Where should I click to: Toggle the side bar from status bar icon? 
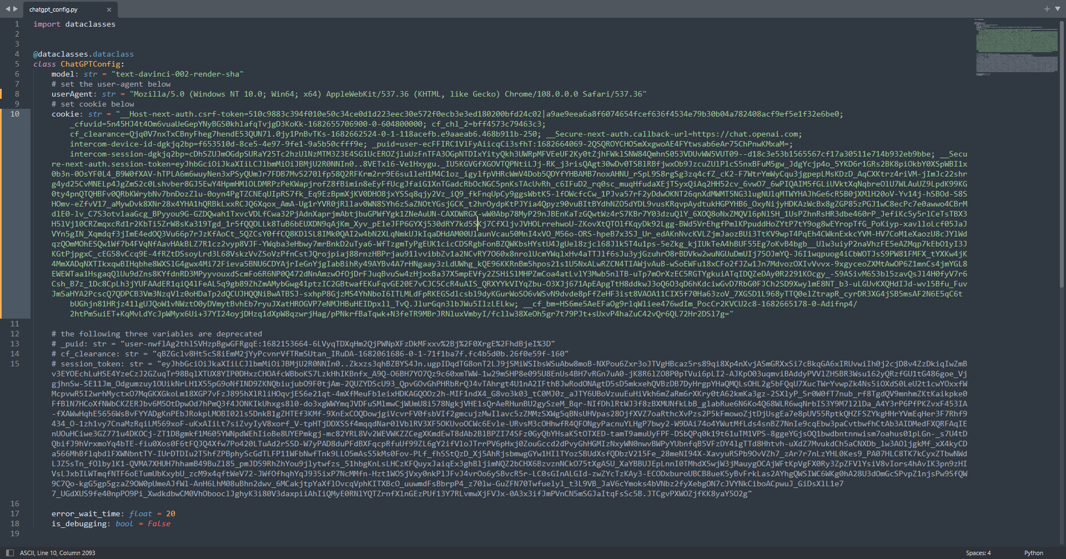[9, 553]
